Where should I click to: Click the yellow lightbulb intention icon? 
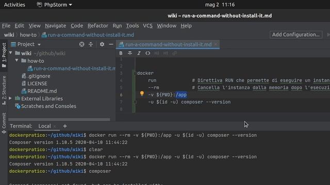click(142, 94)
